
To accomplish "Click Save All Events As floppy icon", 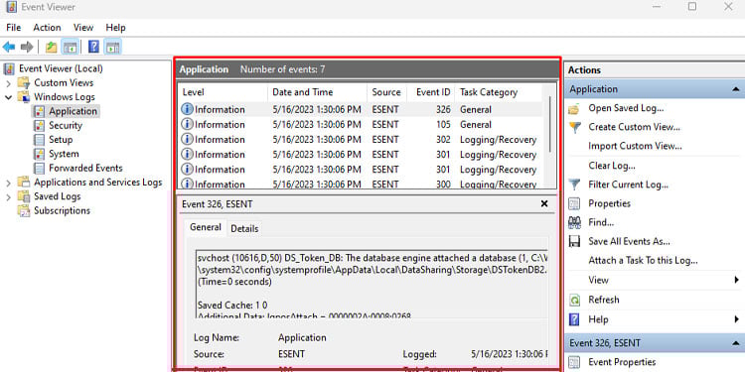I will [574, 241].
